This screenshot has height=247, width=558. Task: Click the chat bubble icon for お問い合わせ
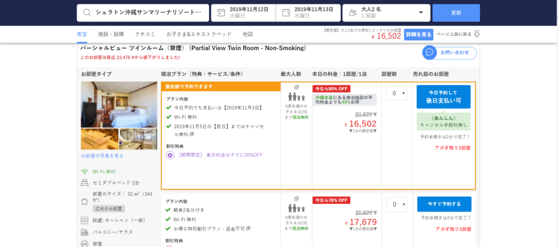tap(430, 52)
